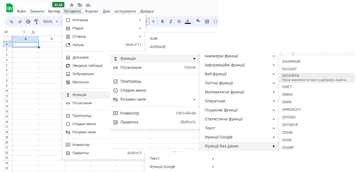Select the Paint format roller icon

(36, 22)
